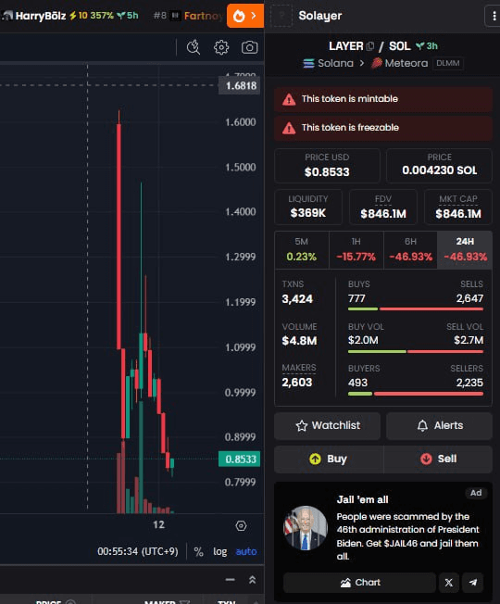Click the FDV label
Viewport: 500px width, 604px height.
[x=383, y=199]
